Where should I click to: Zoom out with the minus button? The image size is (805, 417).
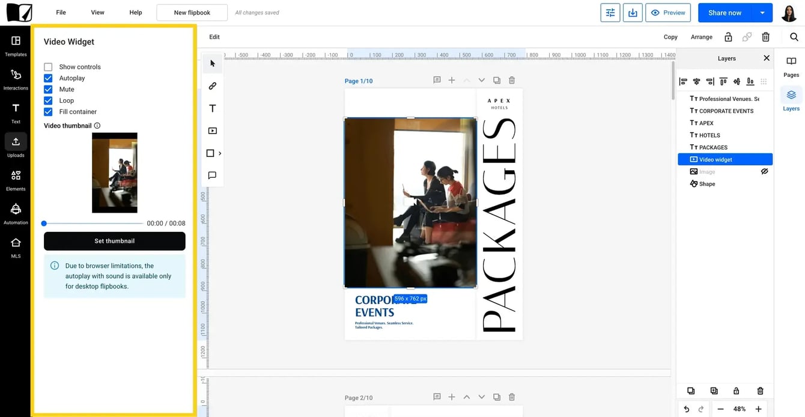[x=720, y=409]
